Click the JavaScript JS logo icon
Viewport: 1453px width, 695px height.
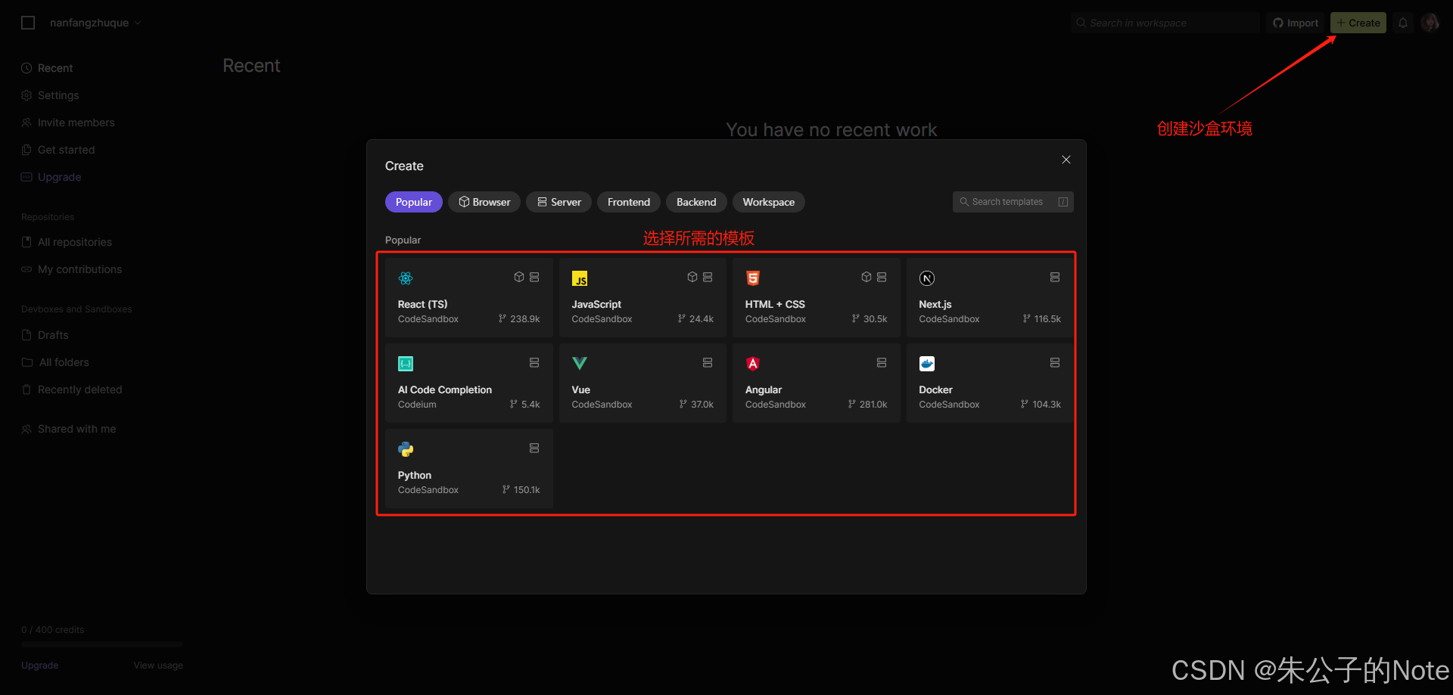(x=580, y=278)
